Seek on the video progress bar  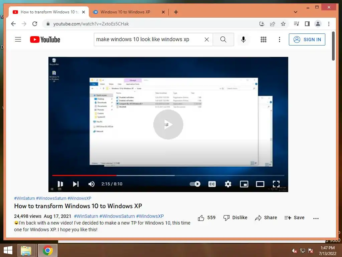[168, 175]
